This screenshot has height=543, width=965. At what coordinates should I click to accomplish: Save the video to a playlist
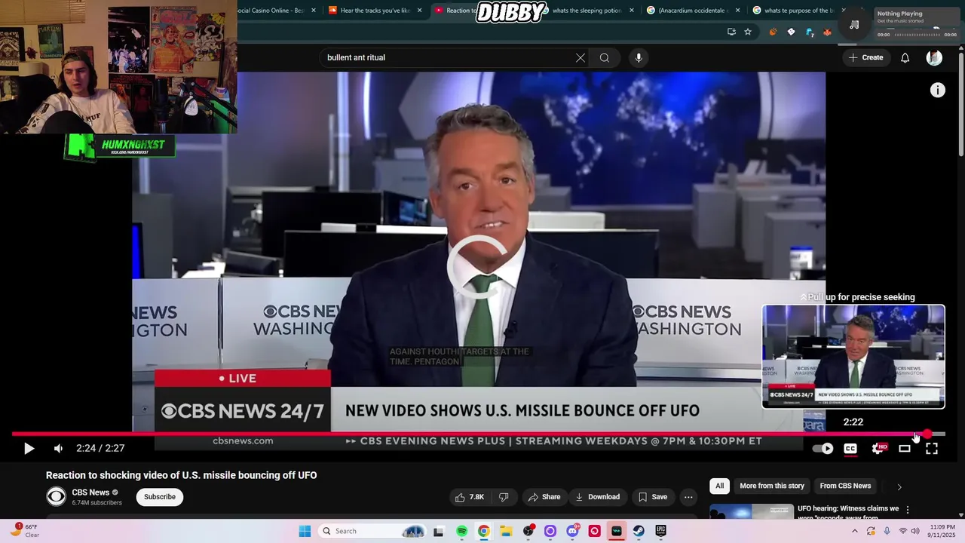[653, 497]
